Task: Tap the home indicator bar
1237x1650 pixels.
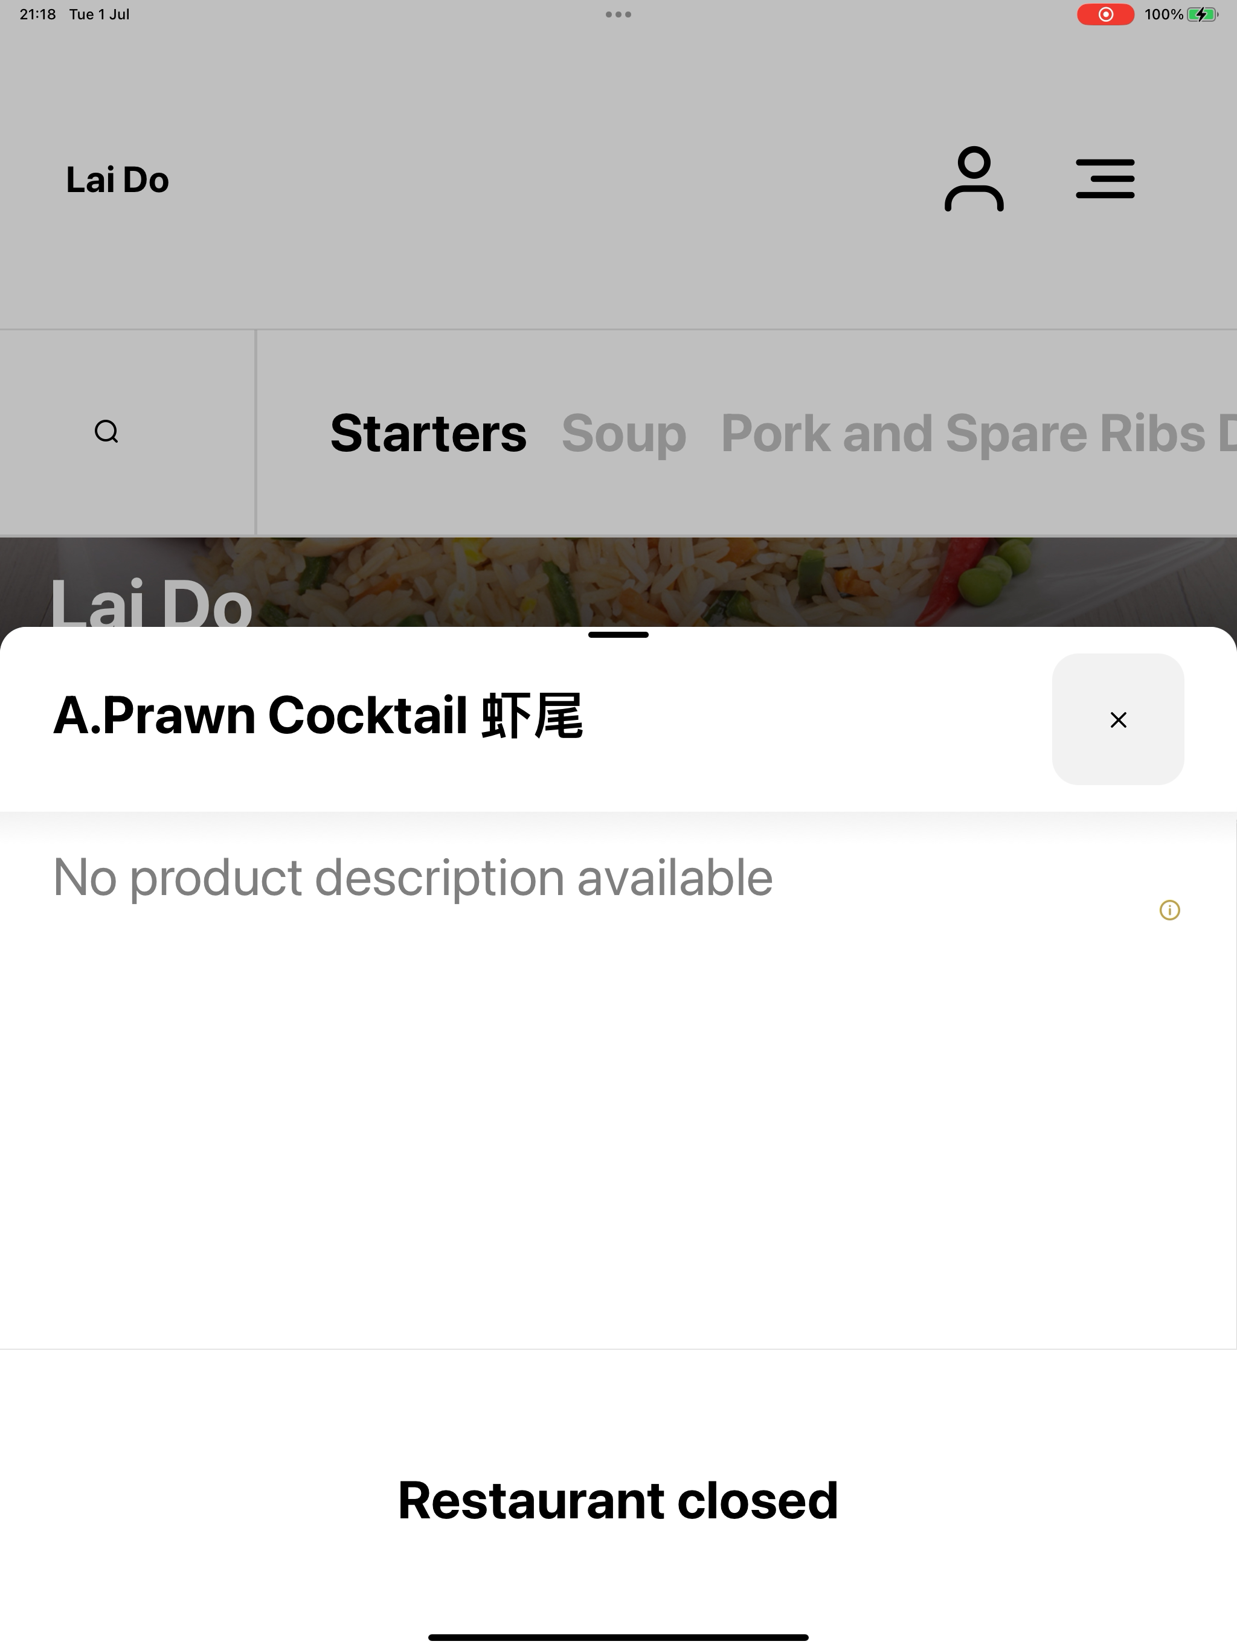Action: [x=618, y=1637]
